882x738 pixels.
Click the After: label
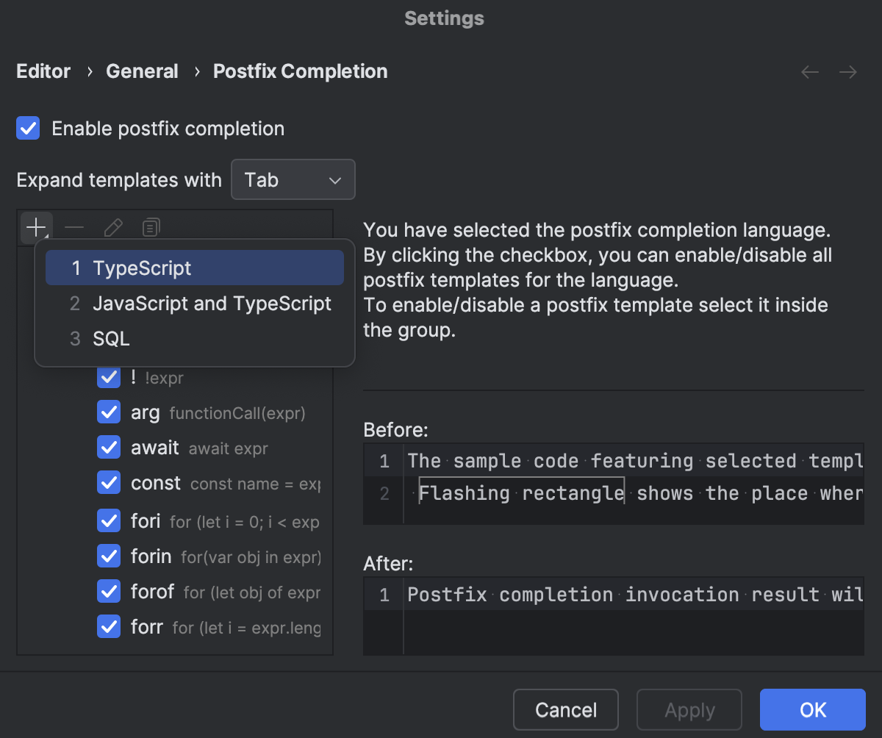[x=388, y=564]
